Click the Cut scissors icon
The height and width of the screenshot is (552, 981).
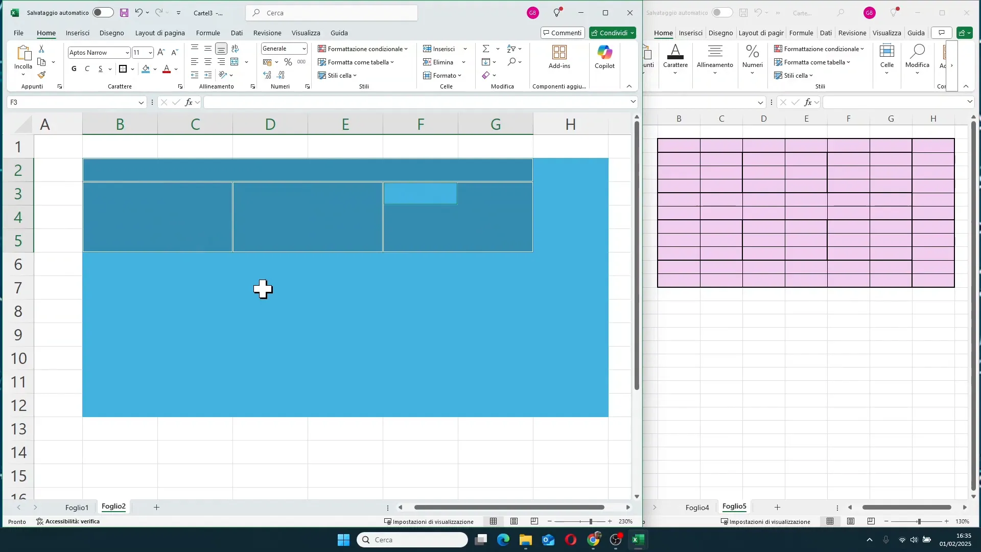tap(41, 49)
